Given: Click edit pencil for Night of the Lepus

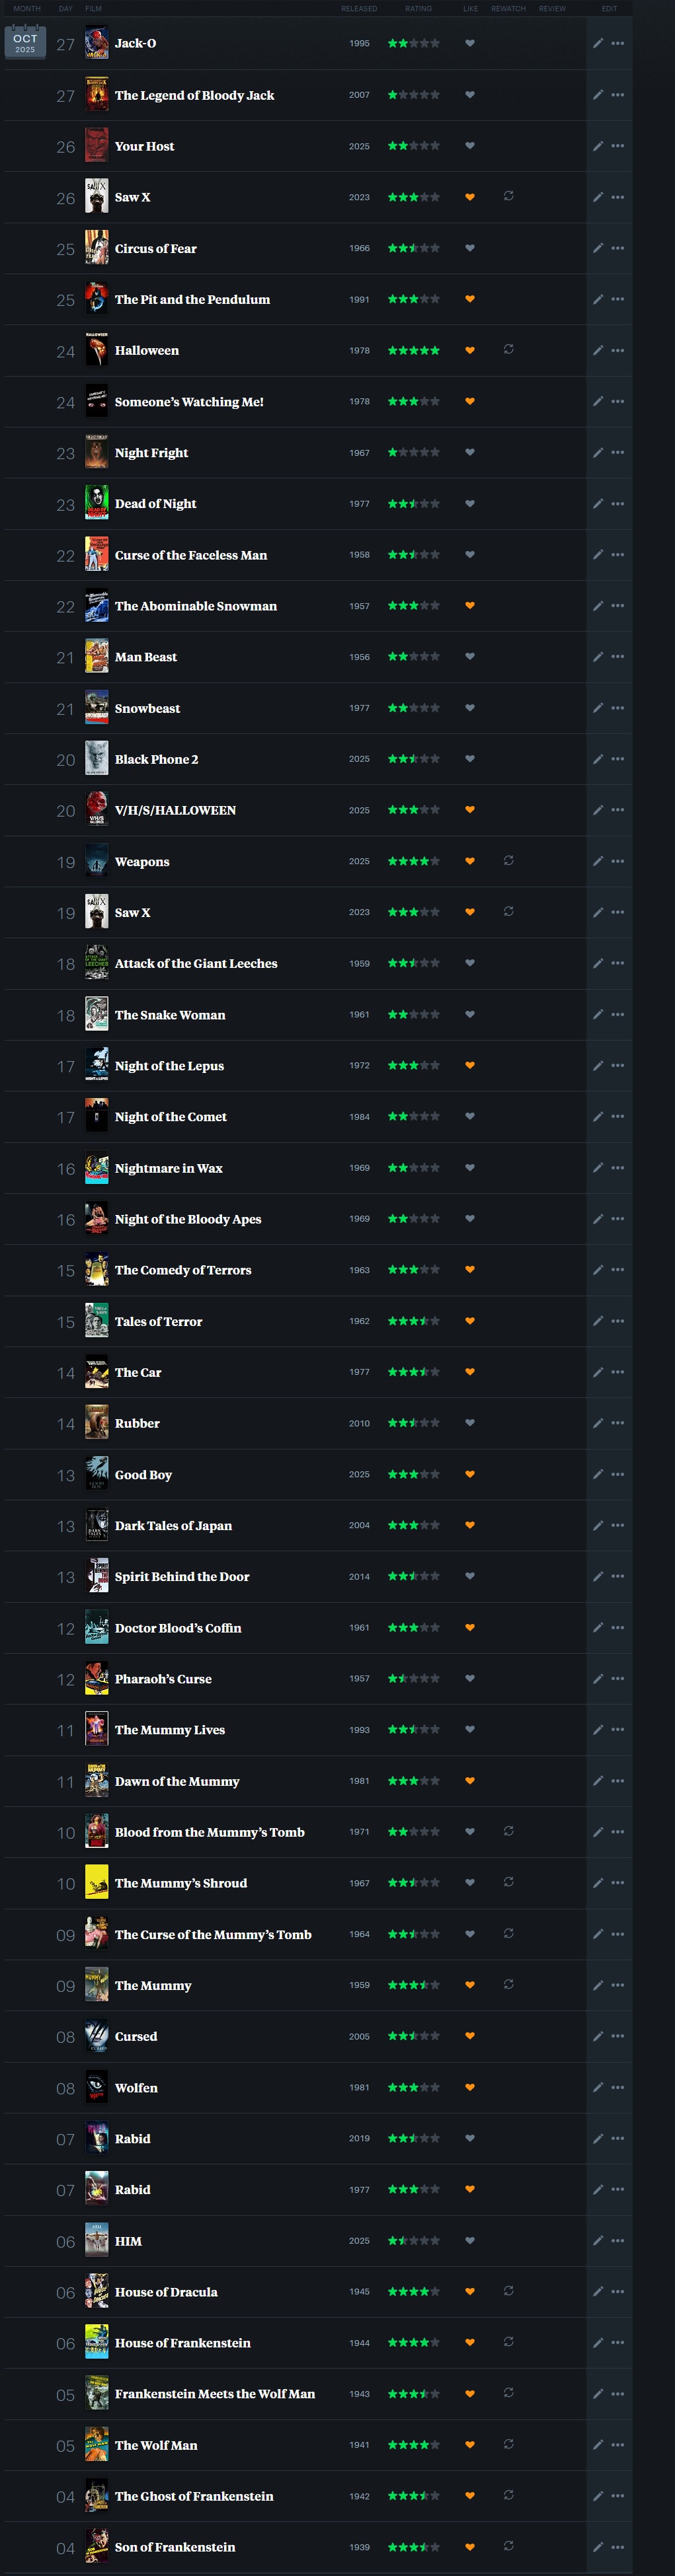Looking at the screenshot, I should (598, 1066).
